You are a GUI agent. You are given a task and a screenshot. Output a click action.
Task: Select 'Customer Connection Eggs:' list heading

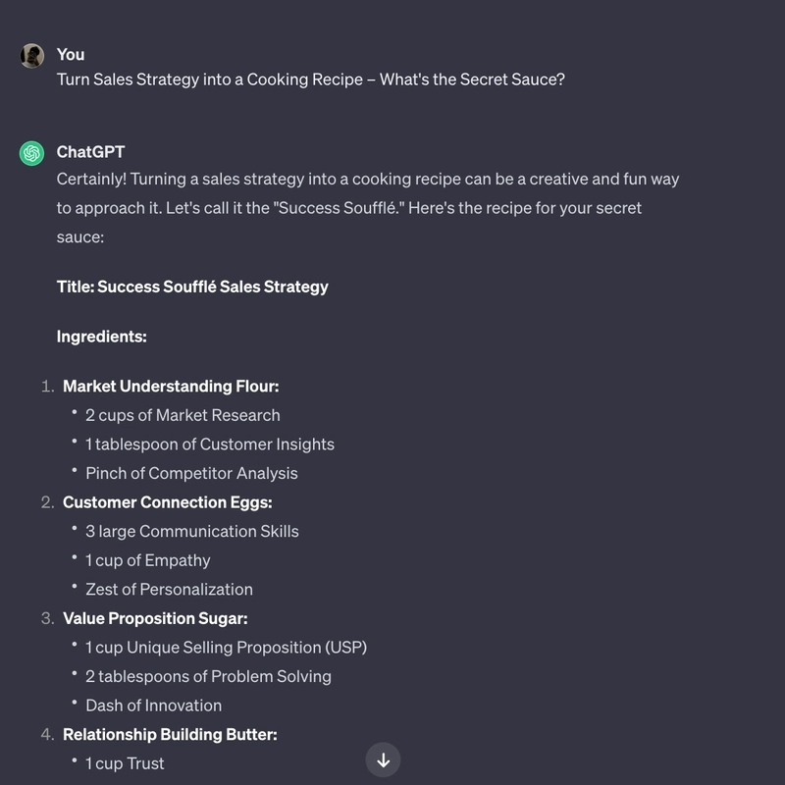click(167, 502)
